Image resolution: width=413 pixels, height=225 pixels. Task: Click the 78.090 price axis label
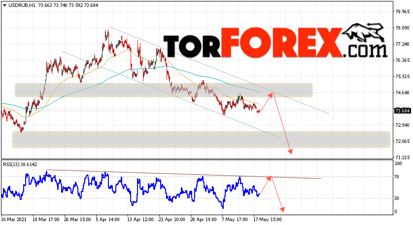[403, 28]
